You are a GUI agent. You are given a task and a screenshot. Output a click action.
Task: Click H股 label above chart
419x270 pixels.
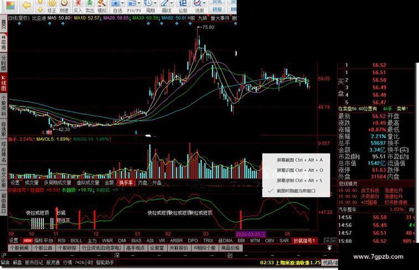click(191, 18)
